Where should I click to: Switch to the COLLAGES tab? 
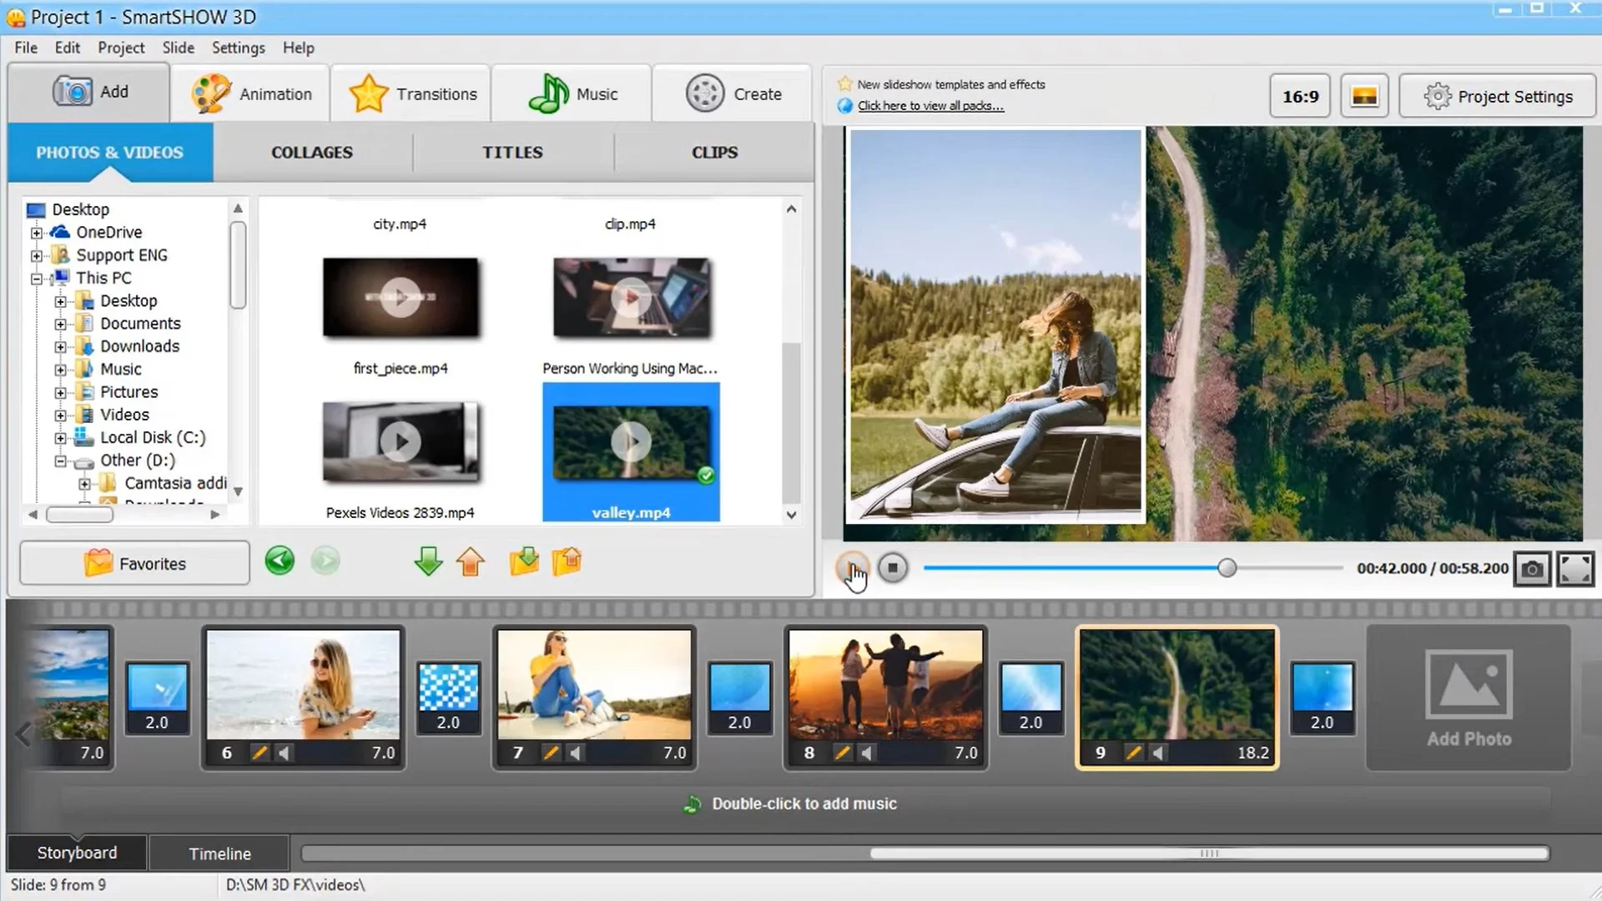312,153
